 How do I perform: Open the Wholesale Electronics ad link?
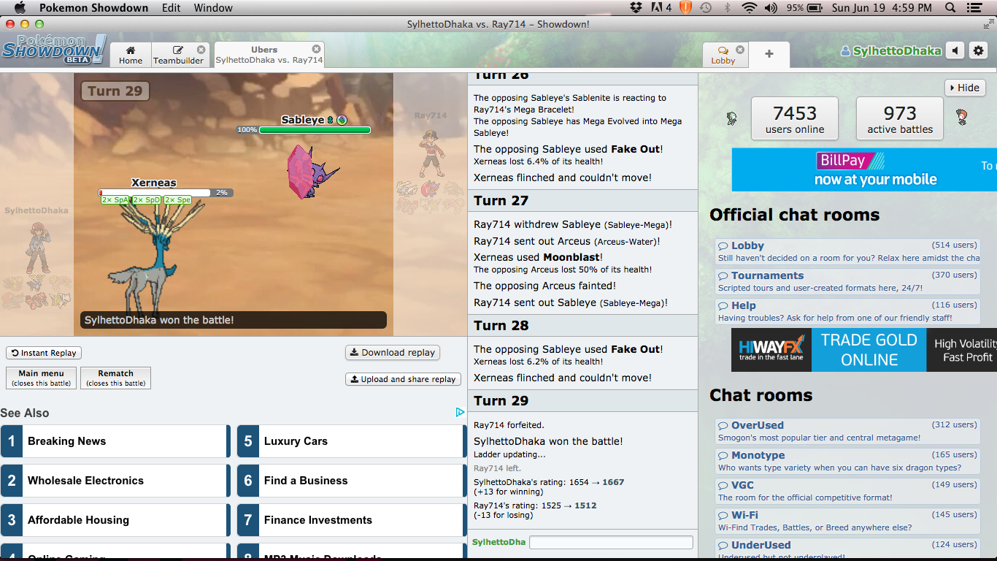pos(115,481)
